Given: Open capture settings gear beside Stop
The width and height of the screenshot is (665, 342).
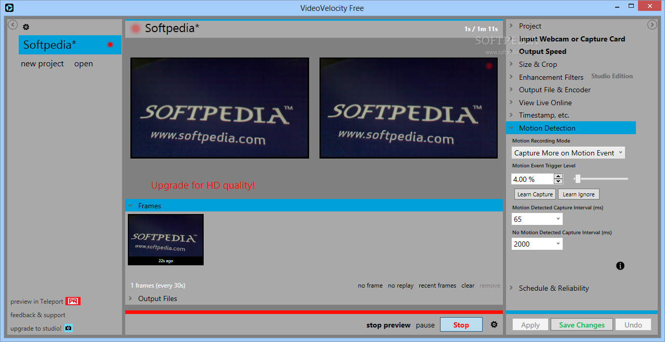Looking at the screenshot, I should pos(494,324).
